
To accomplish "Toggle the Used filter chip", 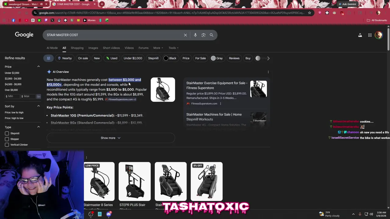I will (x=112, y=58).
